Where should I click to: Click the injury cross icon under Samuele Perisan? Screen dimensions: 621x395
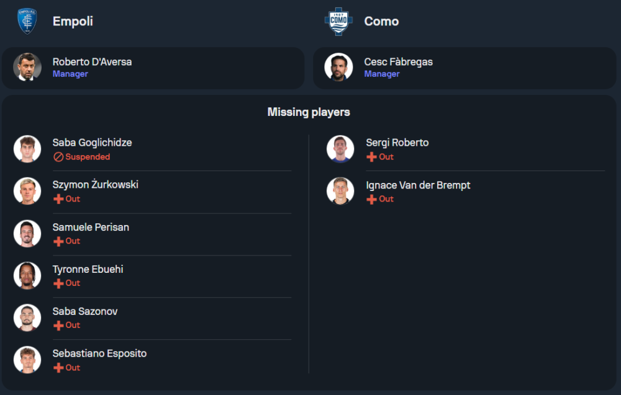click(x=58, y=241)
